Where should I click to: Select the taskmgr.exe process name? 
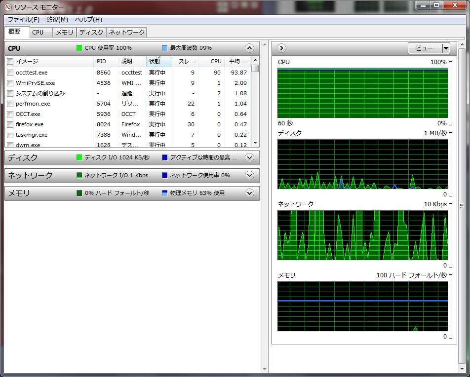coord(32,135)
